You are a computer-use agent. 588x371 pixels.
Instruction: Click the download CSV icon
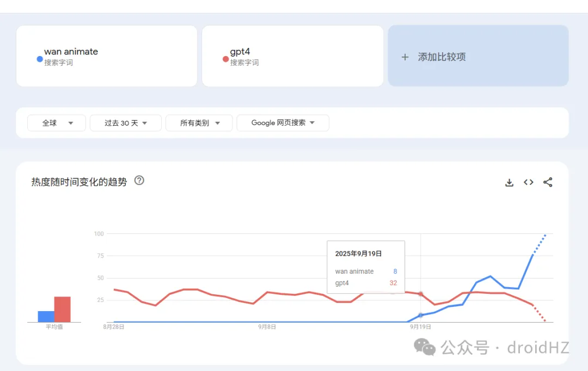click(x=509, y=182)
